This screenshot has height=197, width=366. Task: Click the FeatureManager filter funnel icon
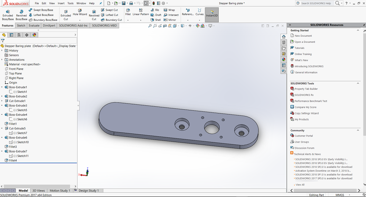pyautogui.click(x=3, y=40)
